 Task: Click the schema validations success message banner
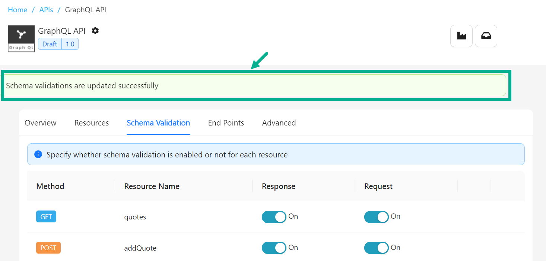click(x=257, y=85)
